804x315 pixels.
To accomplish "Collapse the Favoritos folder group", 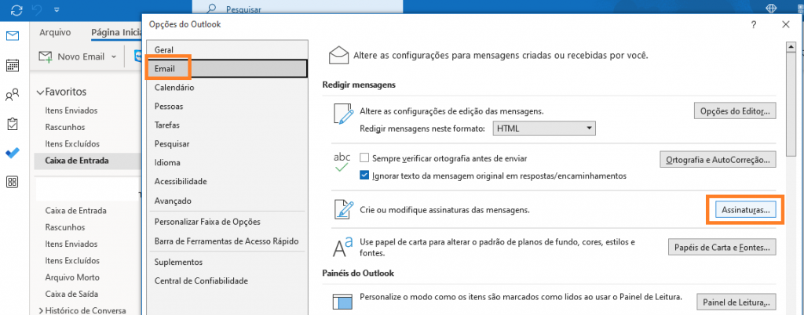I will click(x=41, y=92).
